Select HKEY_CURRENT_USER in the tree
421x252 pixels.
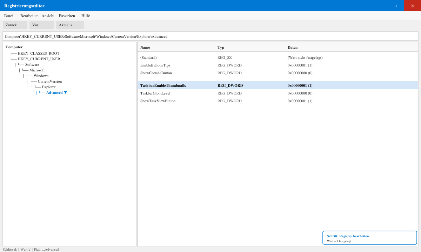(39, 59)
